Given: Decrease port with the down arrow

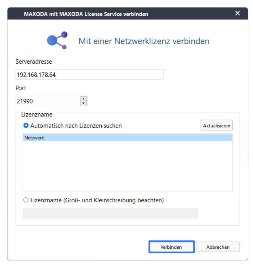Looking at the screenshot, I should tap(83, 103).
